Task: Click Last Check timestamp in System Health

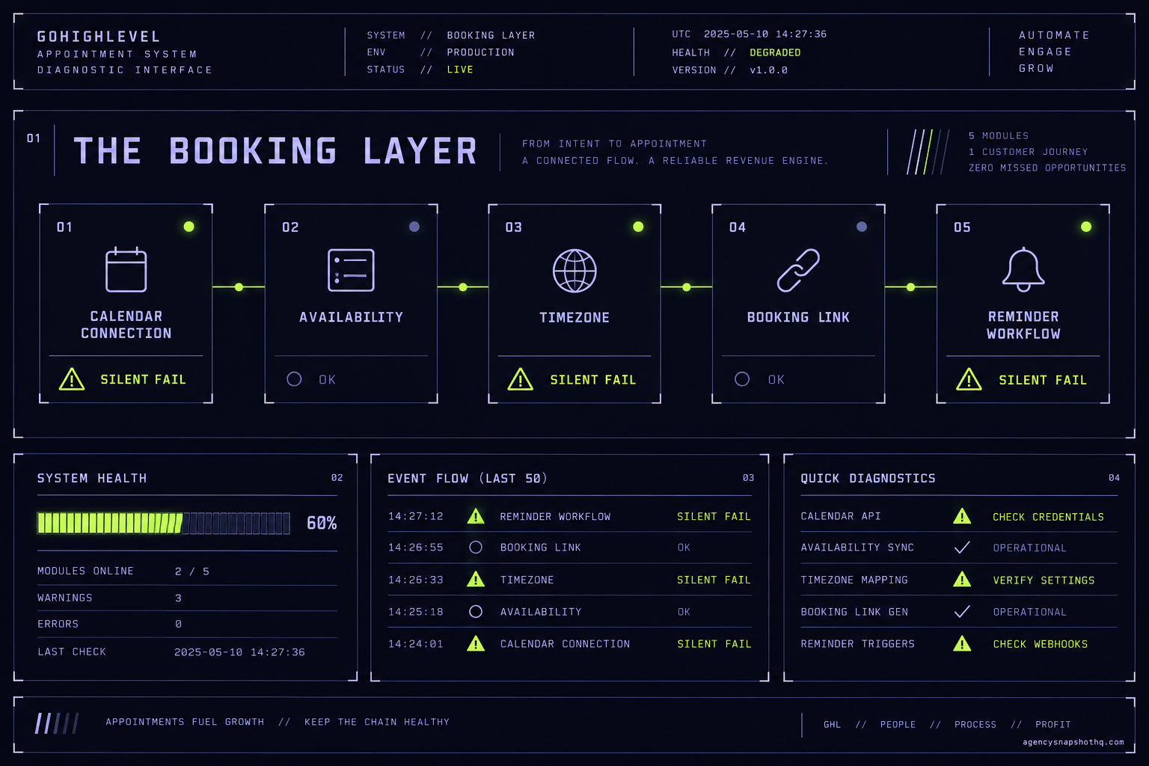Action: pyautogui.click(x=239, y=652)
